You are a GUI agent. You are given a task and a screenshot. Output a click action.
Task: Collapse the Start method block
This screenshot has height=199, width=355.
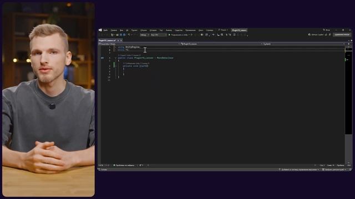point(115,66)
